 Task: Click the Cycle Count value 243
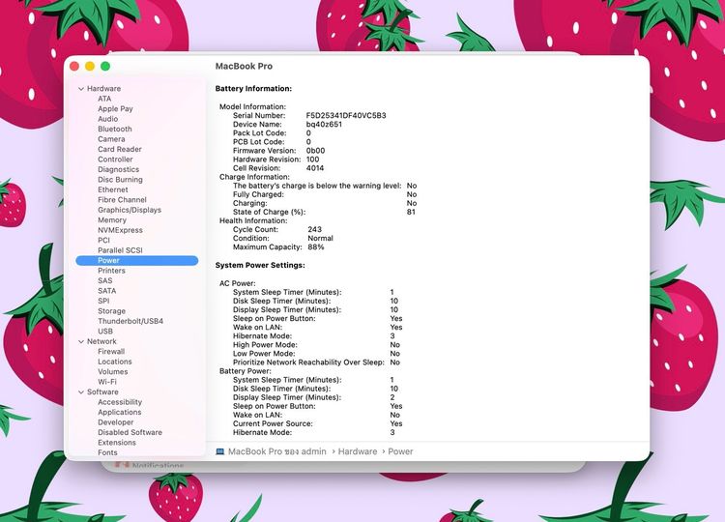pyautogui.click(x=314, y=230)
